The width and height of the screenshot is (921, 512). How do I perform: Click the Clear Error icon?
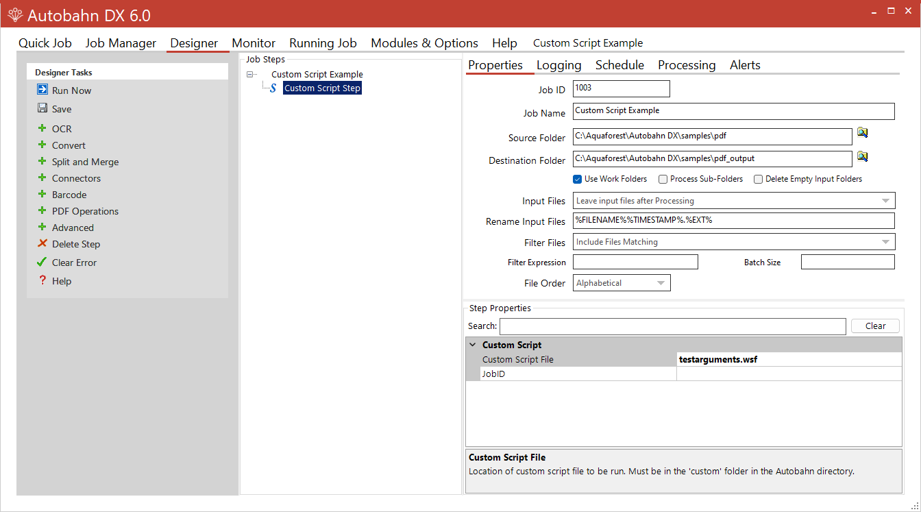(x=42, y=262)
